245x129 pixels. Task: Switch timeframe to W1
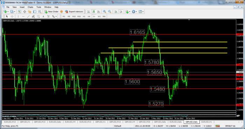(99, 16)
